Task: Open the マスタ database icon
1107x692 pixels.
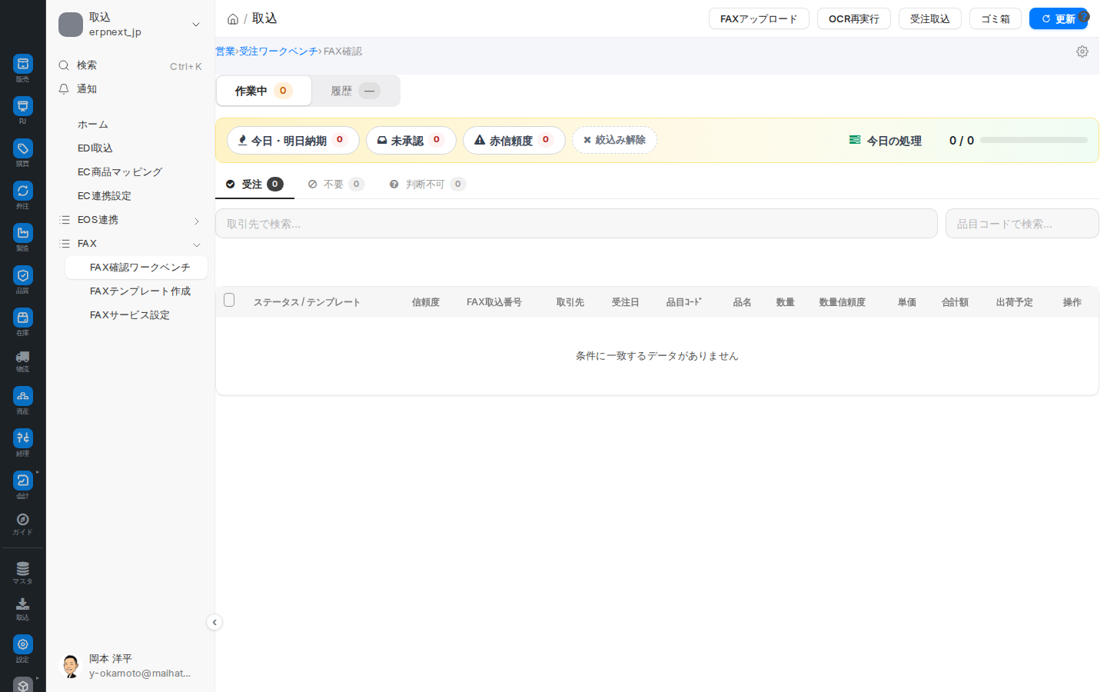Action: point(23,569)
